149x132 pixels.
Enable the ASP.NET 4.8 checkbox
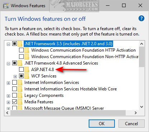click(x=21, y=69)
